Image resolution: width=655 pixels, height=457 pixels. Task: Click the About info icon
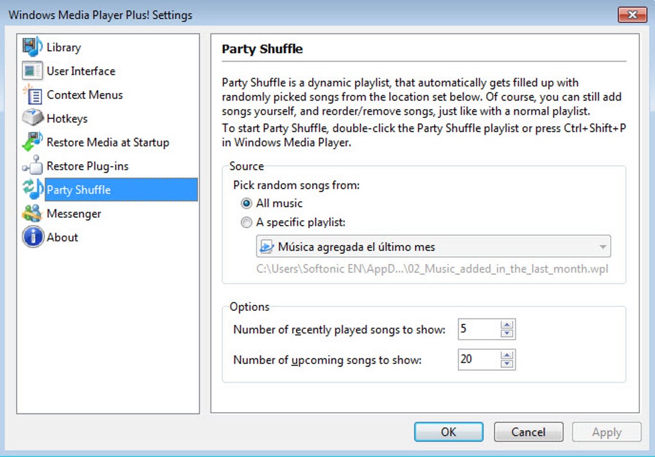pyautogui.click(x=33, y=237)
